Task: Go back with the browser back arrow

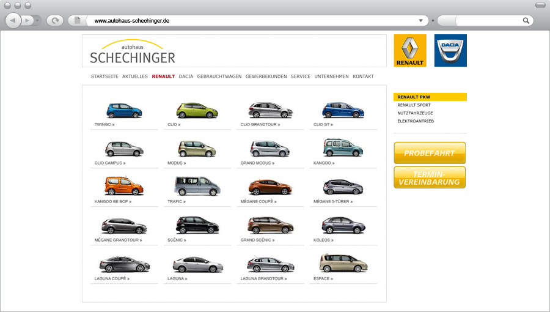Action: pos(13,20)
